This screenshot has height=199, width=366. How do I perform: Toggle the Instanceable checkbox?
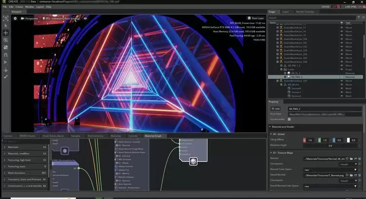tap(289, 119)
